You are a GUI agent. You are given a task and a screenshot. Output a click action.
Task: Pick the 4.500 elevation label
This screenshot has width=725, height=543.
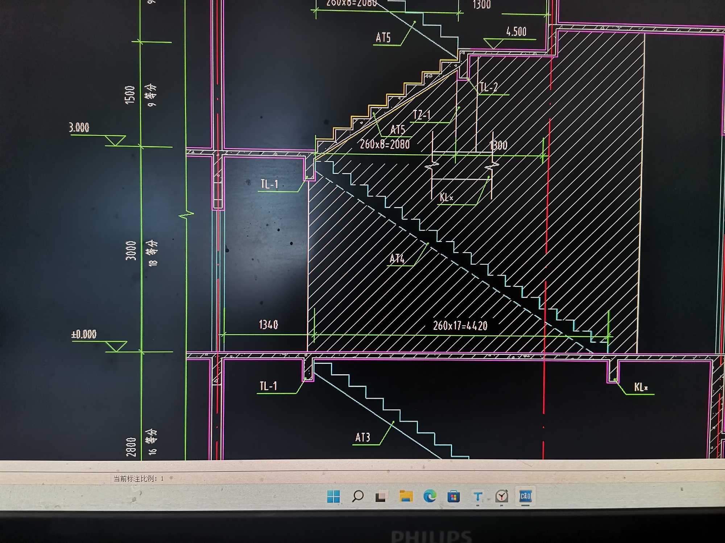516,32
